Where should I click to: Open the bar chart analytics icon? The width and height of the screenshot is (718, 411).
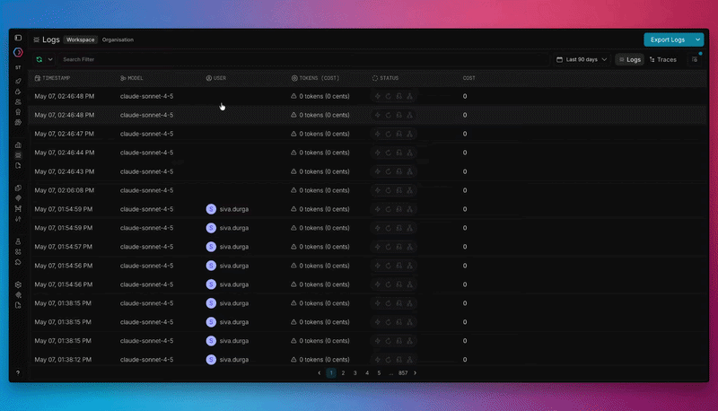[x=18, y=145]
